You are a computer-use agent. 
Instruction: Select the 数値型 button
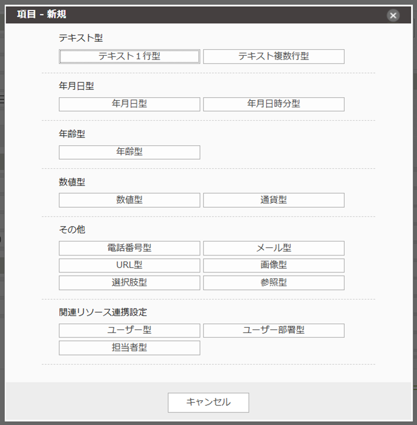coord(129,200)
